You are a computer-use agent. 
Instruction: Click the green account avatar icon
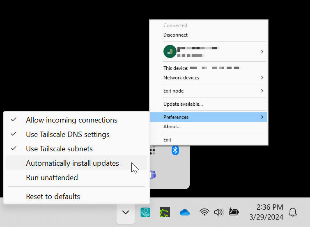[170, 51]
